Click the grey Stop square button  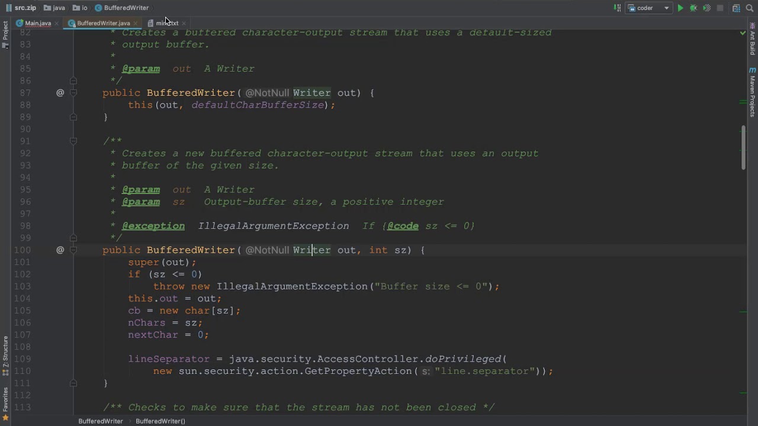tap(720, 8)
